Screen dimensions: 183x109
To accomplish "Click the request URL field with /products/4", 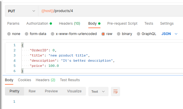I will 111,11.
